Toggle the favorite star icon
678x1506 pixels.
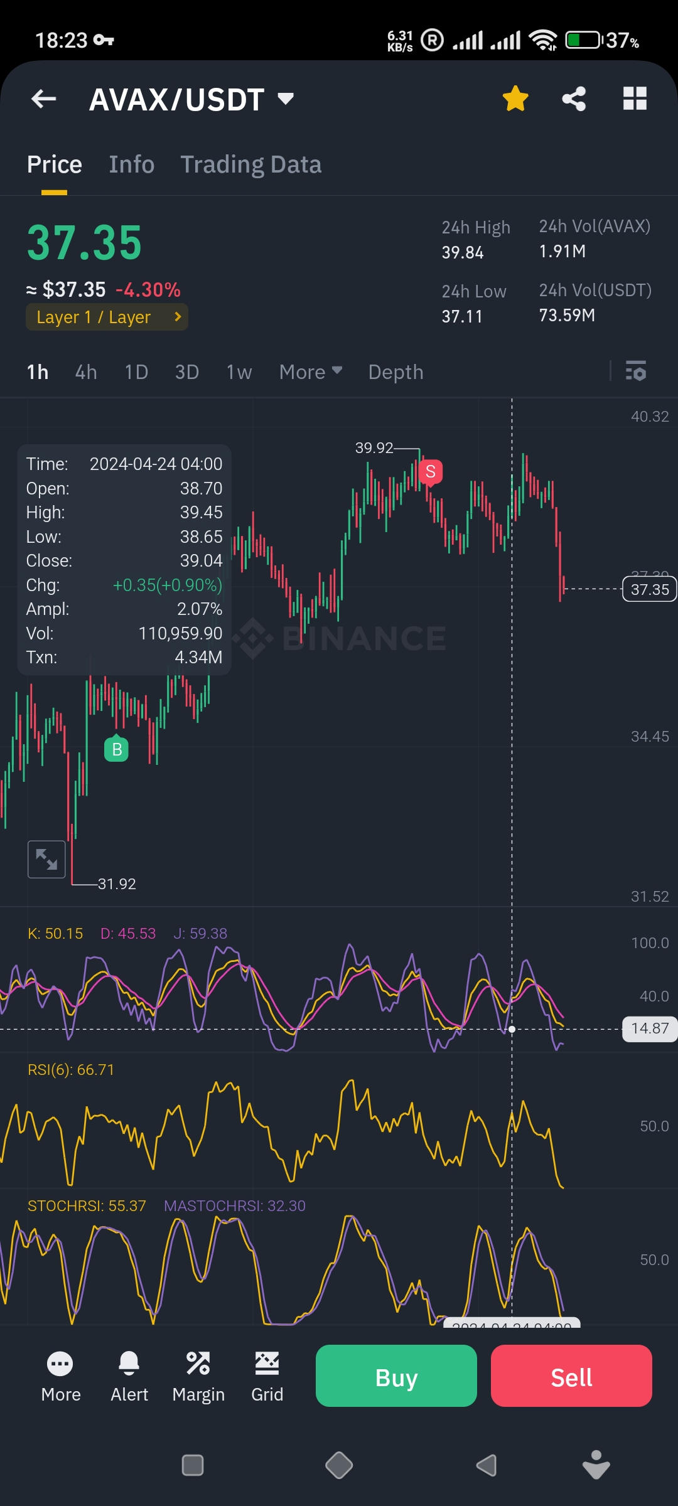[x=515, y=99]
